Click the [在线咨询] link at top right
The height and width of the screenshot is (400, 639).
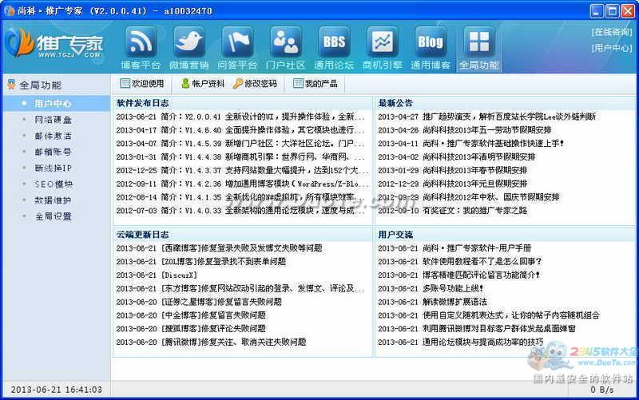tap(611, 32)
